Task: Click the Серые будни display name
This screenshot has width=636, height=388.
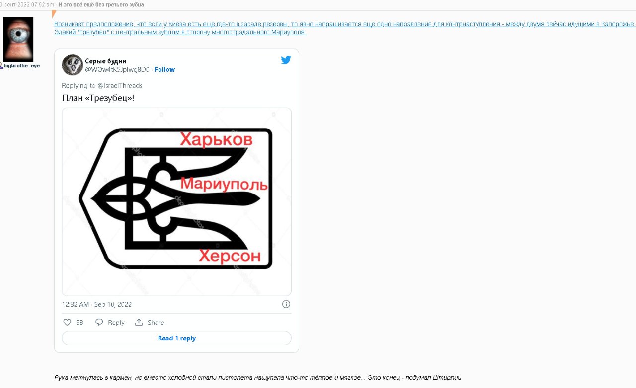Action: [x=106, y=61]
